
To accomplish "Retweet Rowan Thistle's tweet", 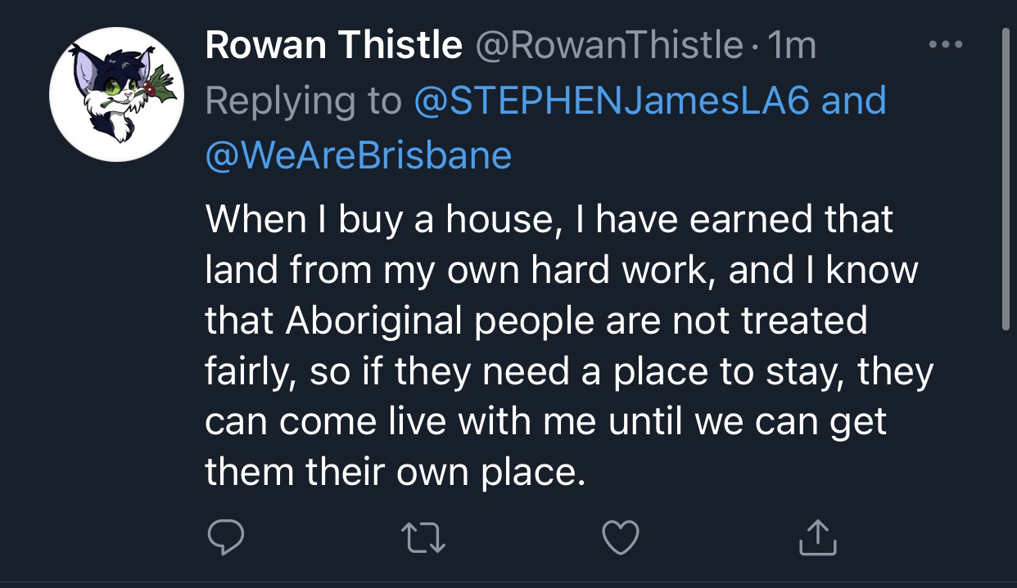I will (x=423, y=537).
